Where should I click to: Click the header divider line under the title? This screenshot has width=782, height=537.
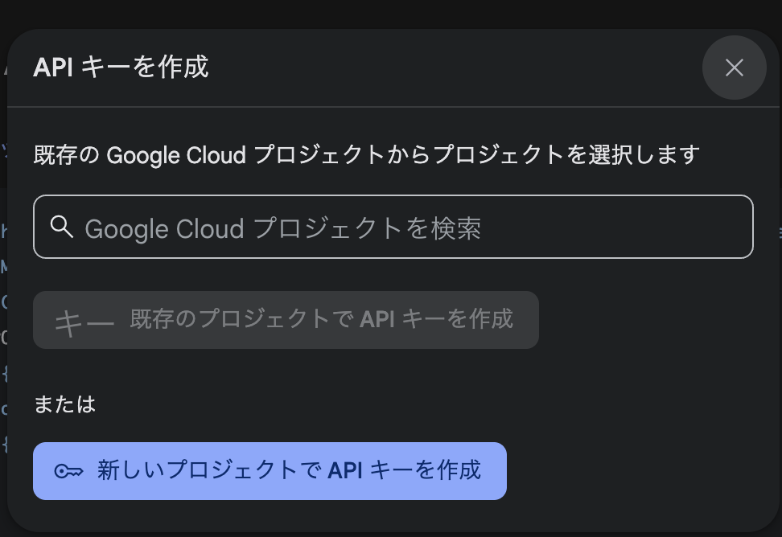point(393,107)
